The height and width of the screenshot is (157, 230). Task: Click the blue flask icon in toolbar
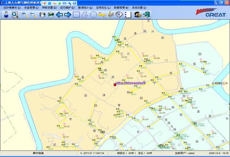[x=6, y=15]
